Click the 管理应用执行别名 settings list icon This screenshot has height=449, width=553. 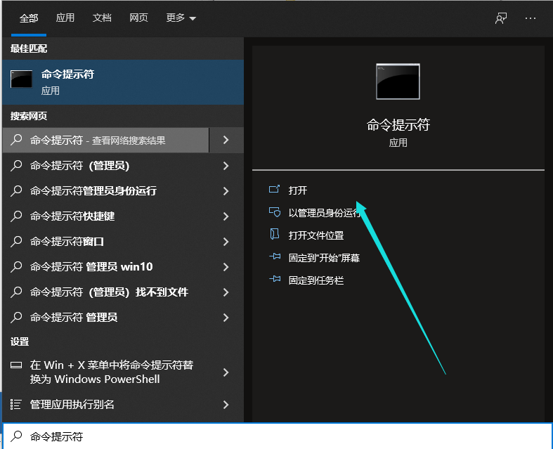(x=16, y=404)
